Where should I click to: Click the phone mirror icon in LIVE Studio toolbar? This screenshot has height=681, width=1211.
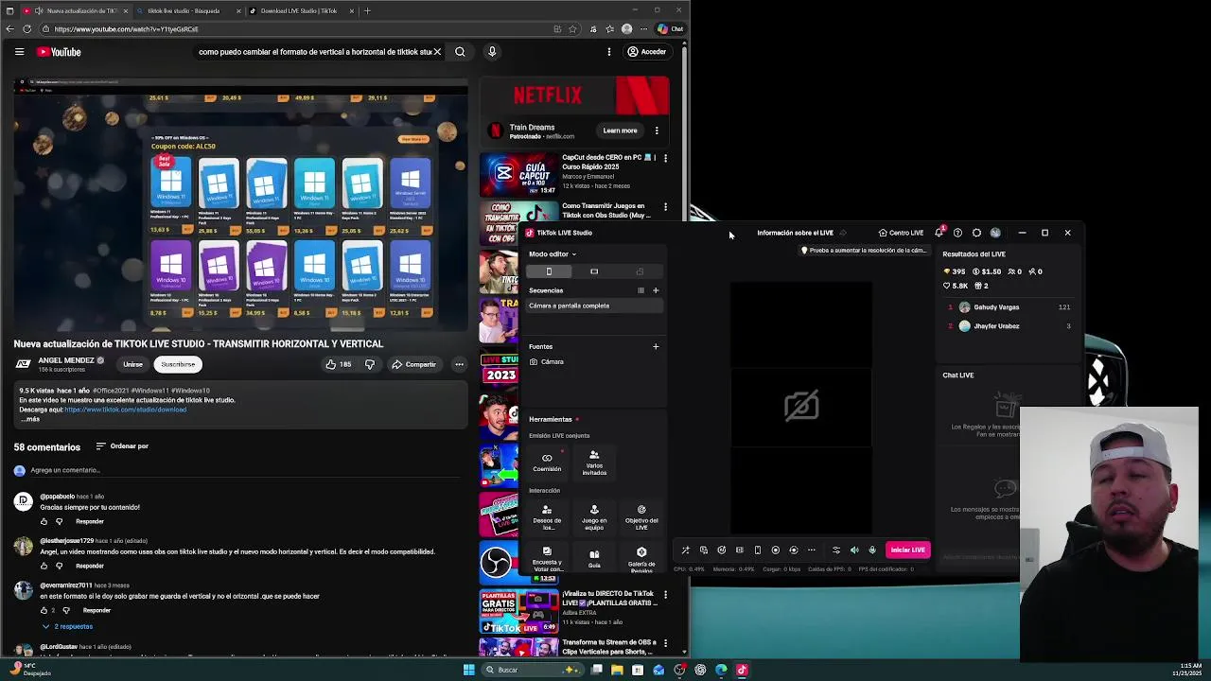point(757,550)
